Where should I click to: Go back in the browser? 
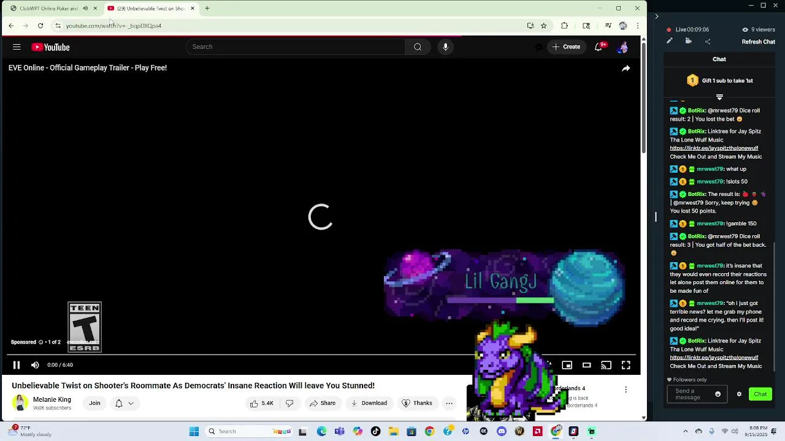[x=11, y=26]
